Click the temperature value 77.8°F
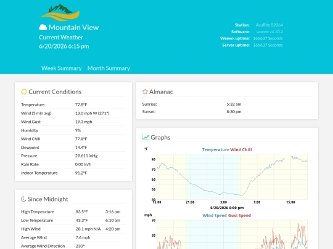Screen dimensions: 333x249 (81, 105)
